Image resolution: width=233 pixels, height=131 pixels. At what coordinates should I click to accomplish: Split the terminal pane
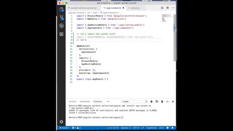[157, 102]
